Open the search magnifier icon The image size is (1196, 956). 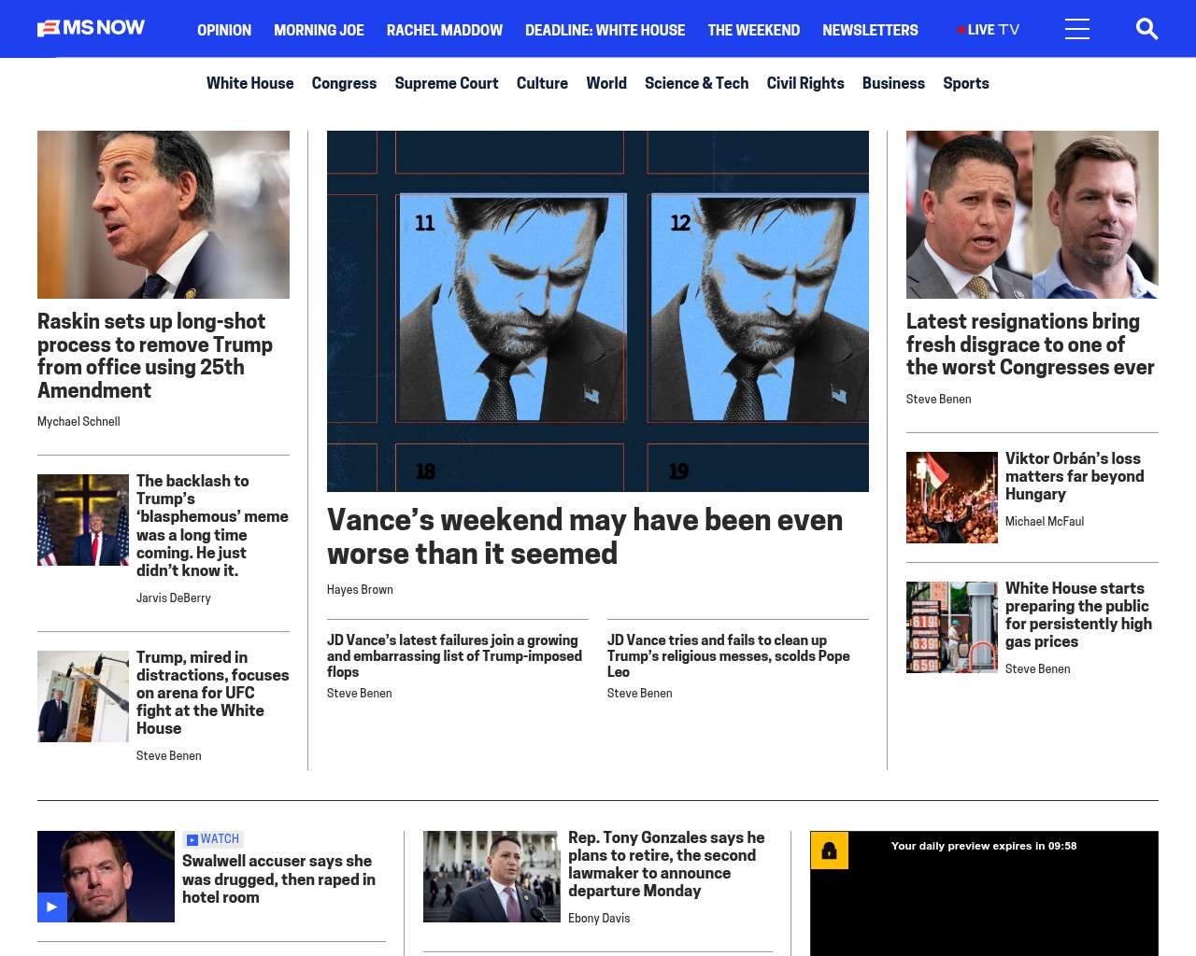pyautogui.click(x=1146, y=29)
